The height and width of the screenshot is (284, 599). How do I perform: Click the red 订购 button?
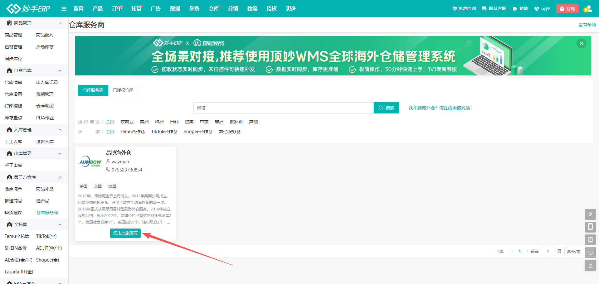coord(567,9)
